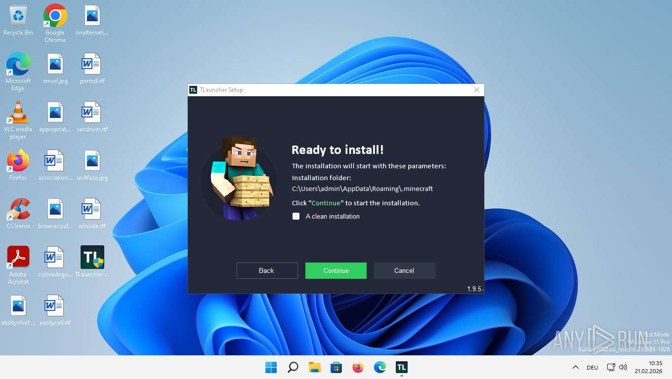Click the TLauncher taskbar icon
Screen dimensions: 672x379
click(401, 367)
